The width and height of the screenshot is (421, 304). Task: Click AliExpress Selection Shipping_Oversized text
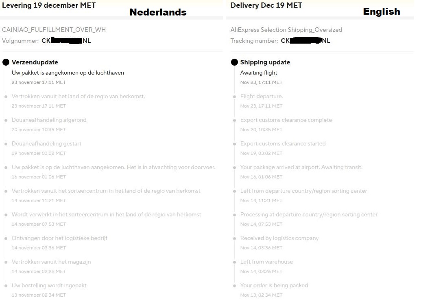(286, 30)
